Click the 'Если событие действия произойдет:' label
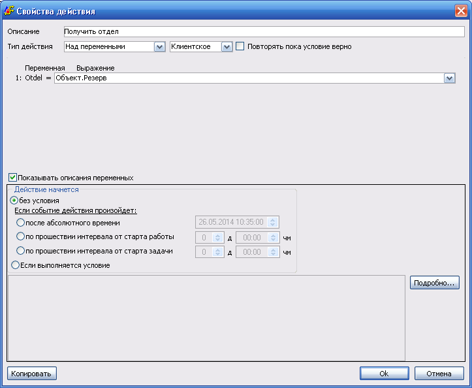 [x=76, y=210]
